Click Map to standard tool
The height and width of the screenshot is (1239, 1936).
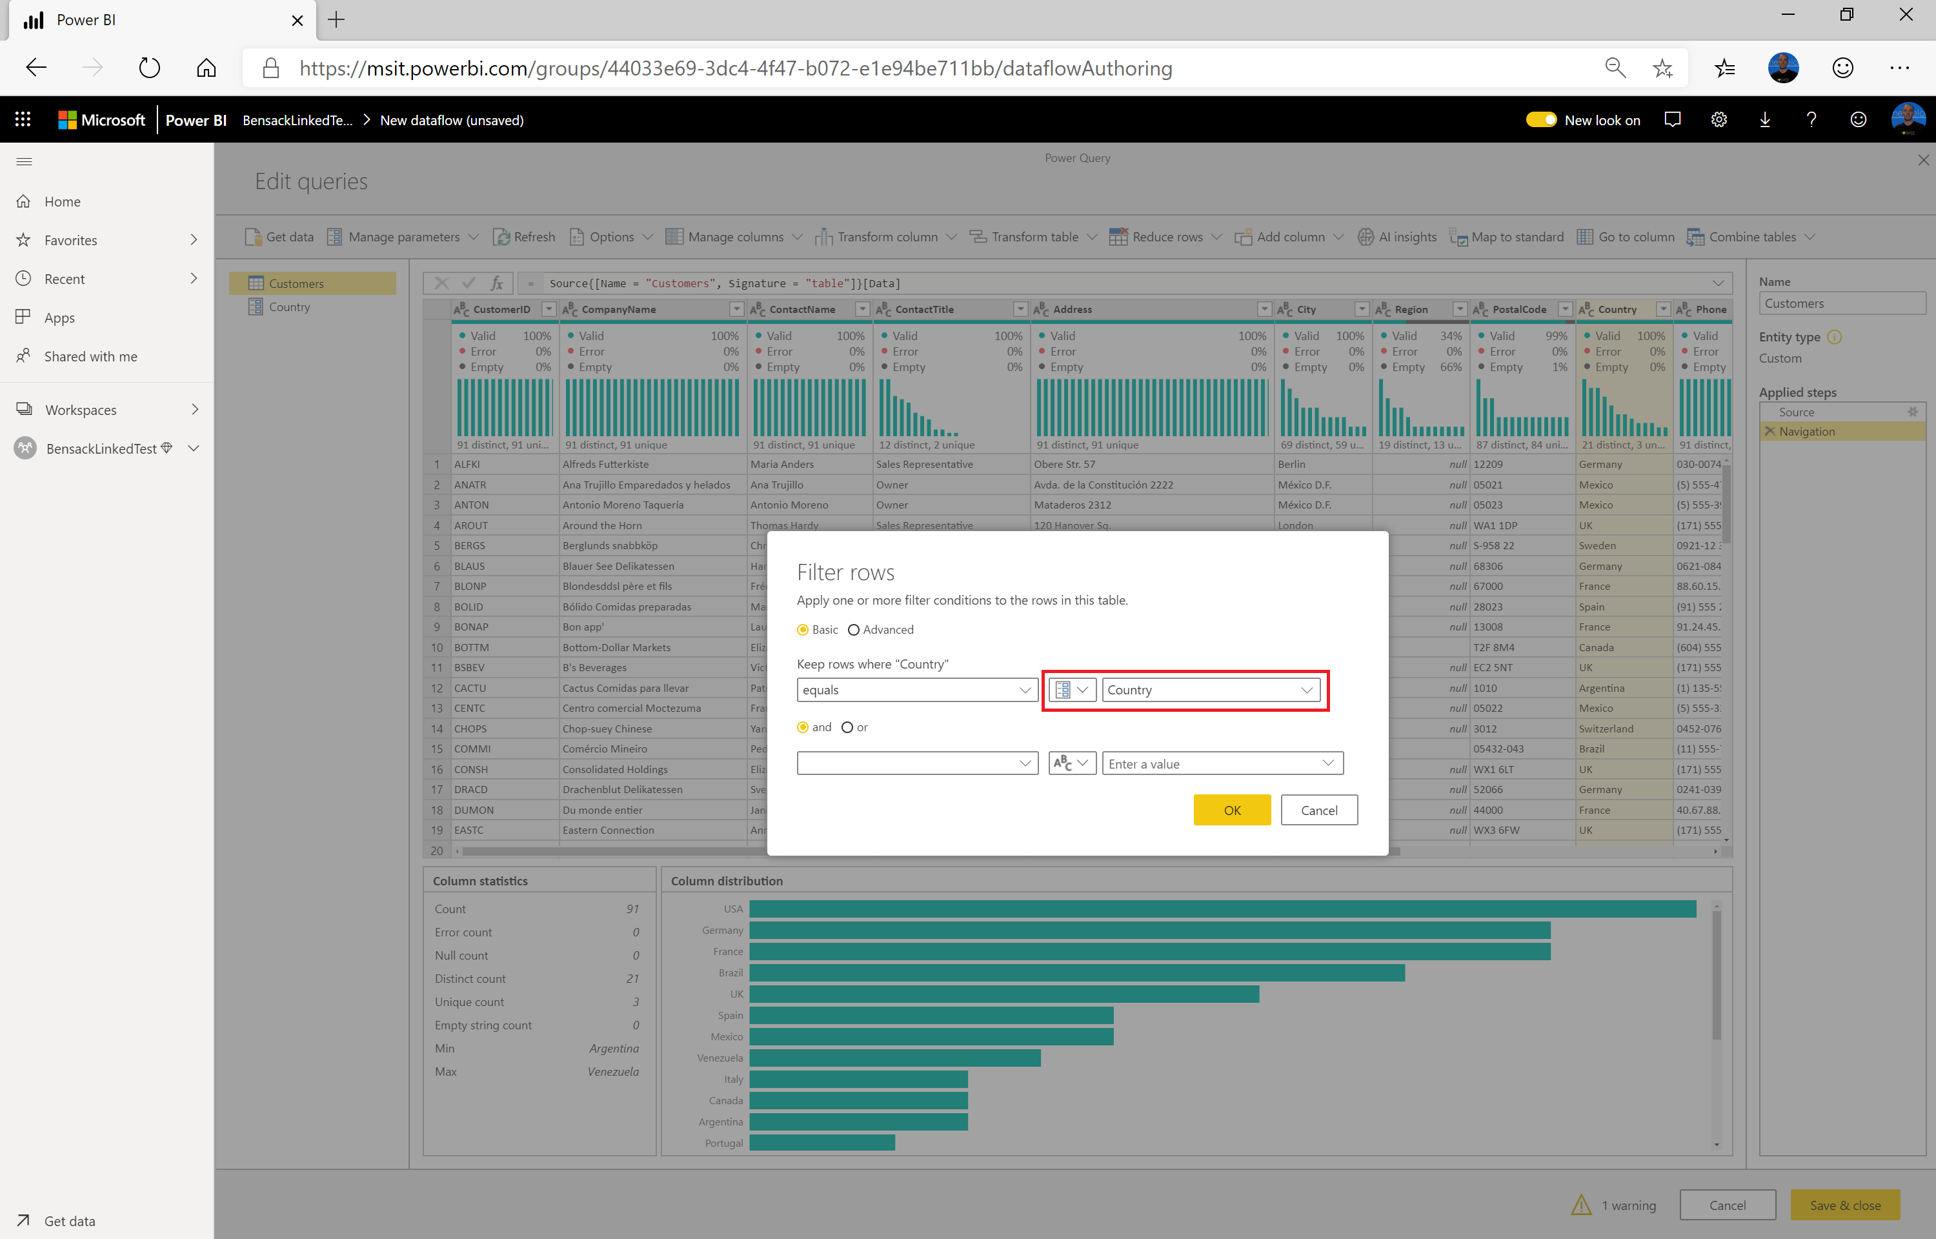(1506, 237)
